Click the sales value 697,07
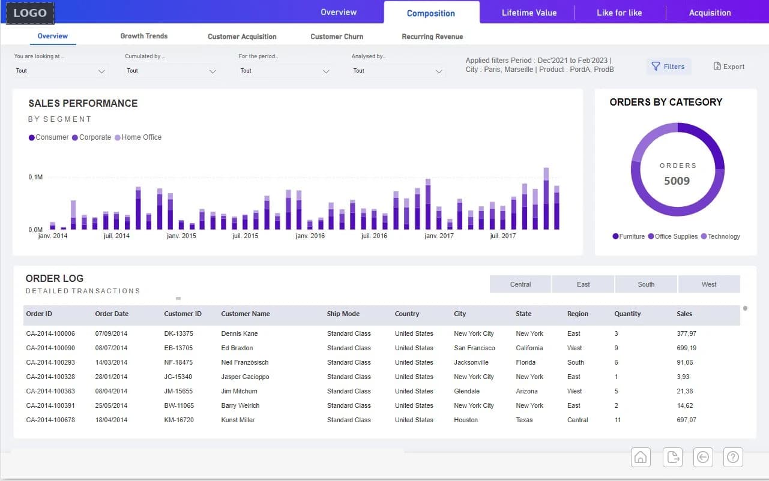The width and height of the screenshot is (769, 481). tap(686, 420)
